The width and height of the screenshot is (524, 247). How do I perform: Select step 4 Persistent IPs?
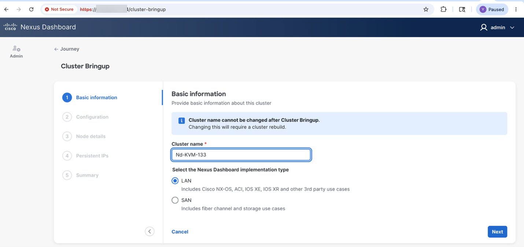pos(92,156)
